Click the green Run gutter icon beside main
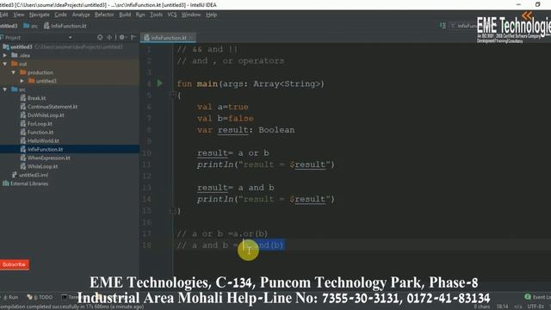 click(x=159, y=84)
